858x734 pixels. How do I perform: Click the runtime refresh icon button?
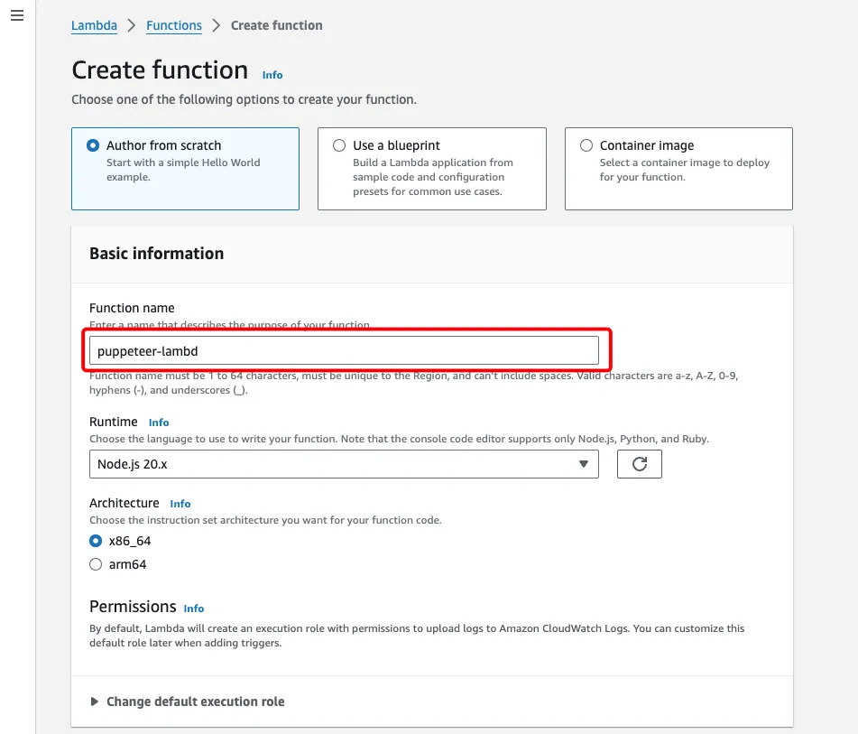[639, 464]
